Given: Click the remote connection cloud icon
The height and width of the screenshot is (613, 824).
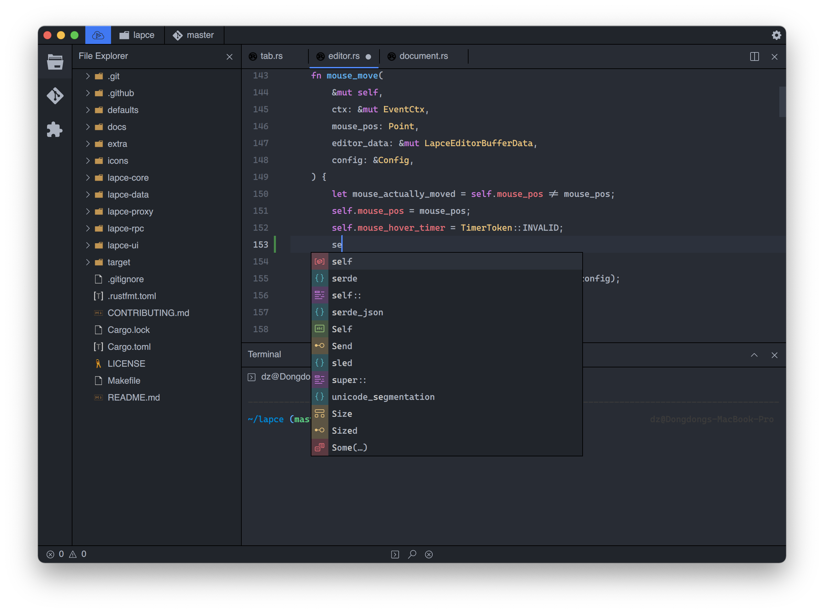Looking at the screenshot, I should pos(98,35).
